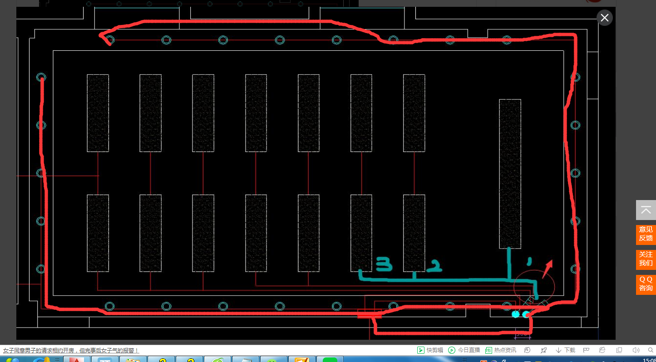Close the enlarged CAD image viewer
Viewport: 656px width, 362px height.
tap(604, 18)
